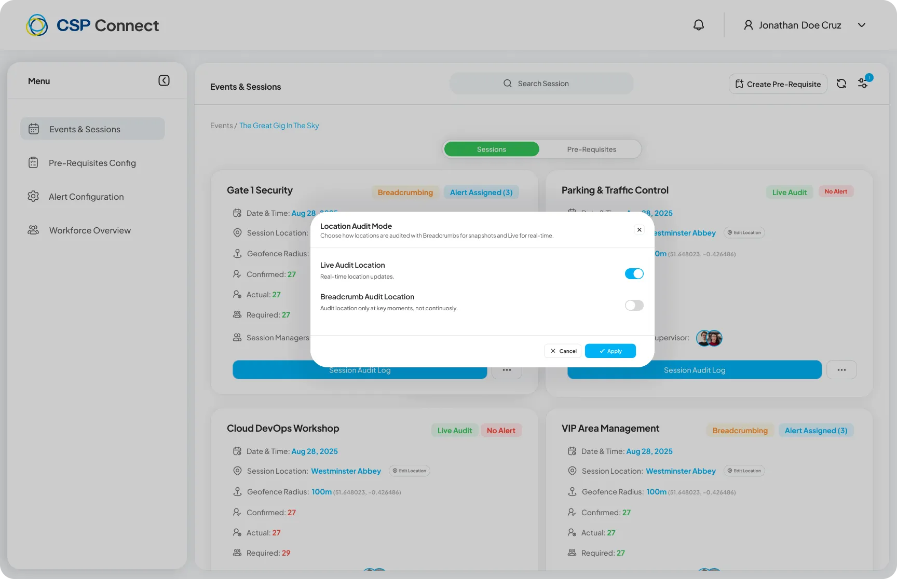Click location pin icon in VIP Area Management
This screenshot has width=897, height=579.
pyautogui.click(x=572, y=471)
